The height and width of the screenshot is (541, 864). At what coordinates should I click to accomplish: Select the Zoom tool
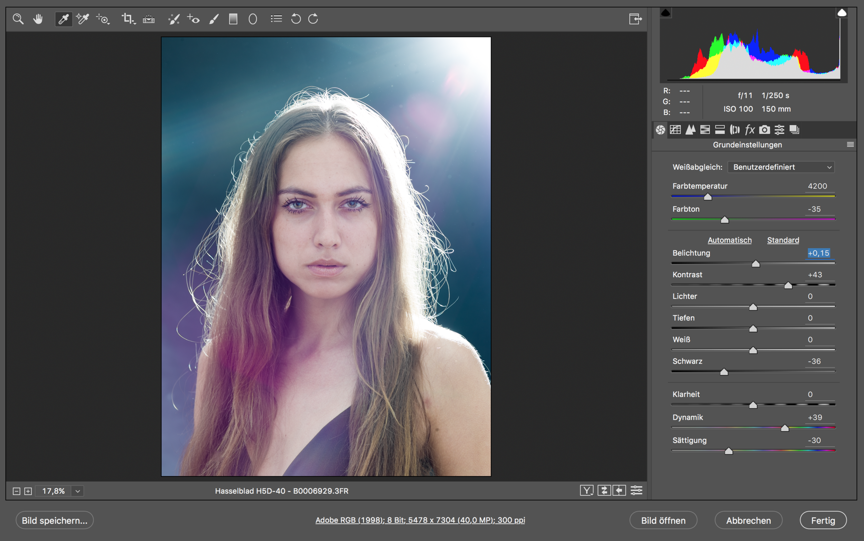[18, 19]
